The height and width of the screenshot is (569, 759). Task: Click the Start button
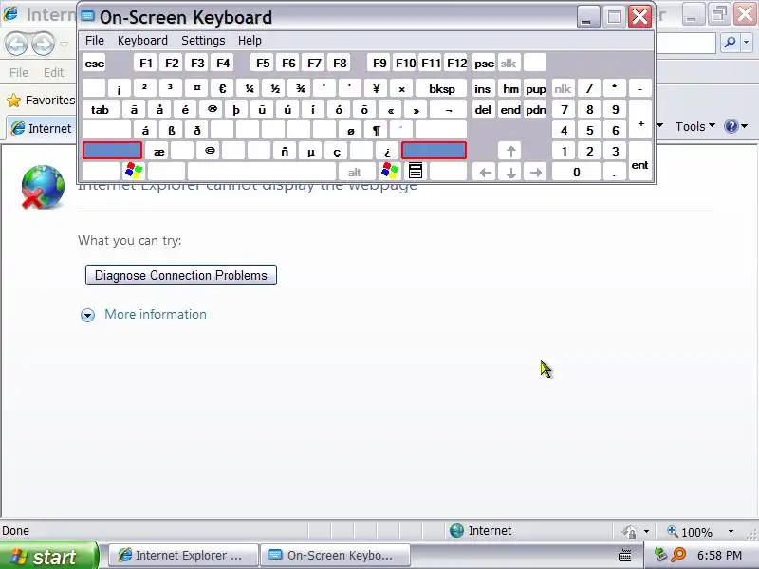[x=49, y=556]
